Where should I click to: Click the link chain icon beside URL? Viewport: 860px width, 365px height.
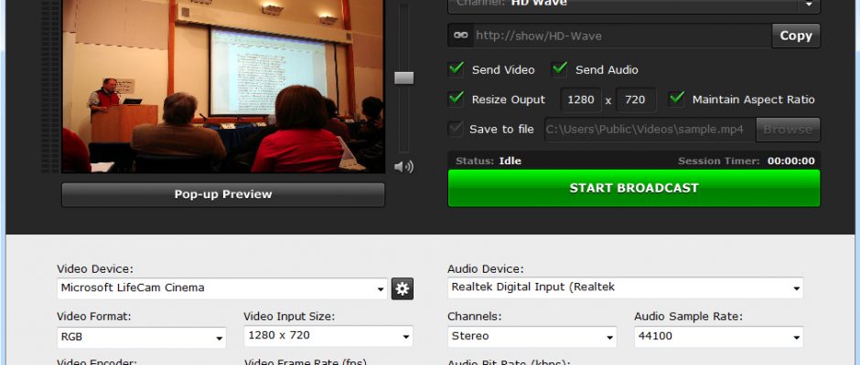[461, 36]
